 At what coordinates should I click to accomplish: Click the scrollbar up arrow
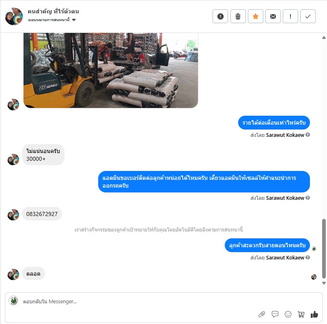coord(324,38)
